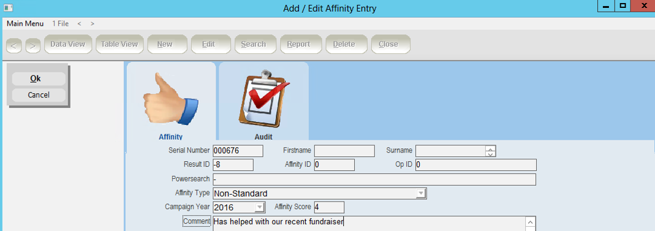Viewport: 655px width, 231px height.
Task: Open the 1 File menu
Action: click(61, 24)
